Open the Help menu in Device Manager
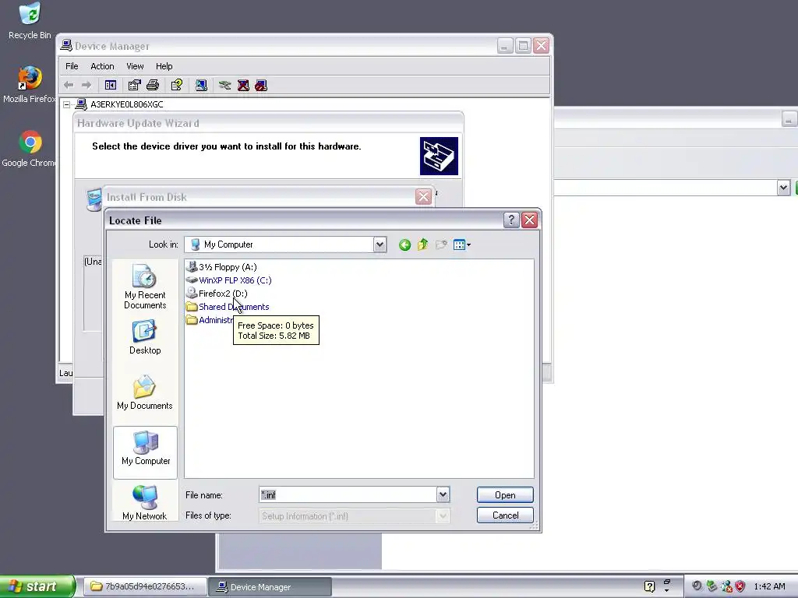The width and height of the screenshot is (798, 598). pos(164,66)
